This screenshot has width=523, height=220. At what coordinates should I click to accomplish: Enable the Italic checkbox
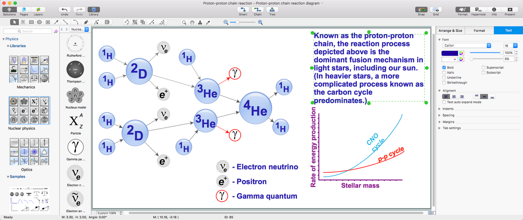coord(444,73)
